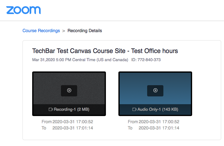
Task: Select the TechBar Test Canvas Course Site title
Action: pos(105,51)
